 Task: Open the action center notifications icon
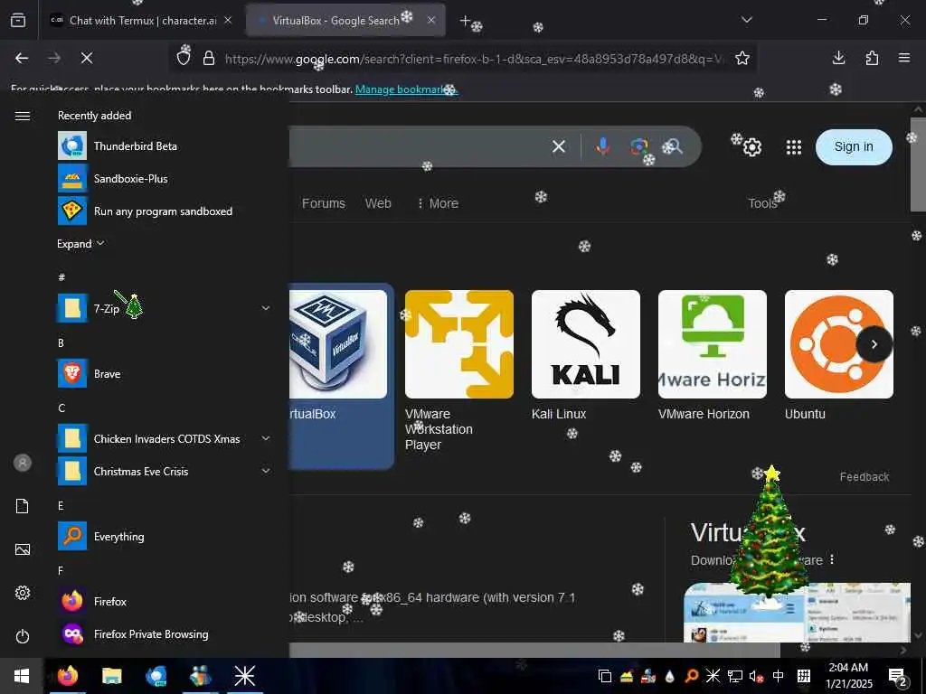pyautogui.click(x=898, y=676)
